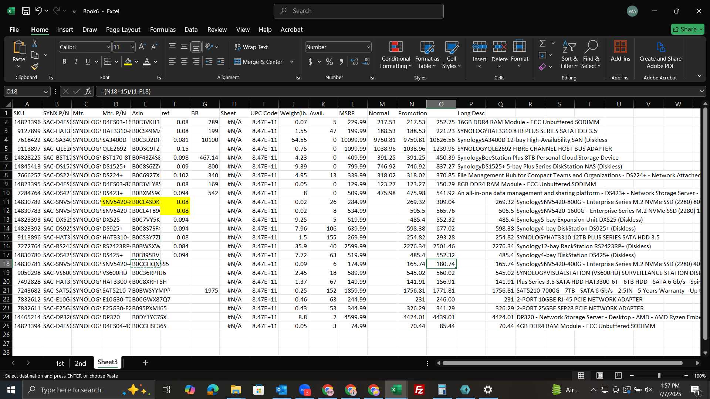This screenshot has height=399, width=710.
Task: Click Create and Share Adobe PDF icon
Action: pos(660,47)
